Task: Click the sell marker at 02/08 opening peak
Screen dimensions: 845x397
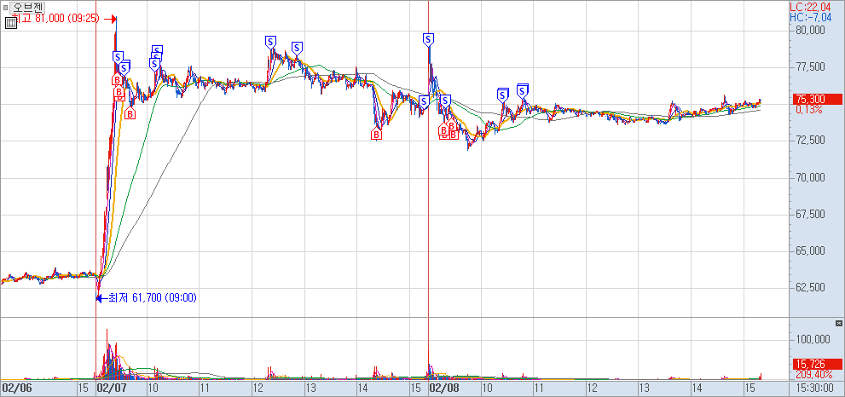Action: 428,39
